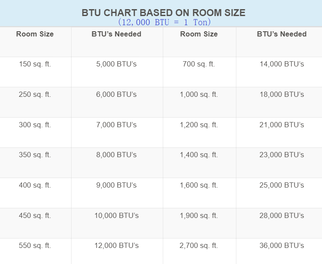
Task: Click the 12,000 BTU = 1 Ton subtitle
Action: 164,22
